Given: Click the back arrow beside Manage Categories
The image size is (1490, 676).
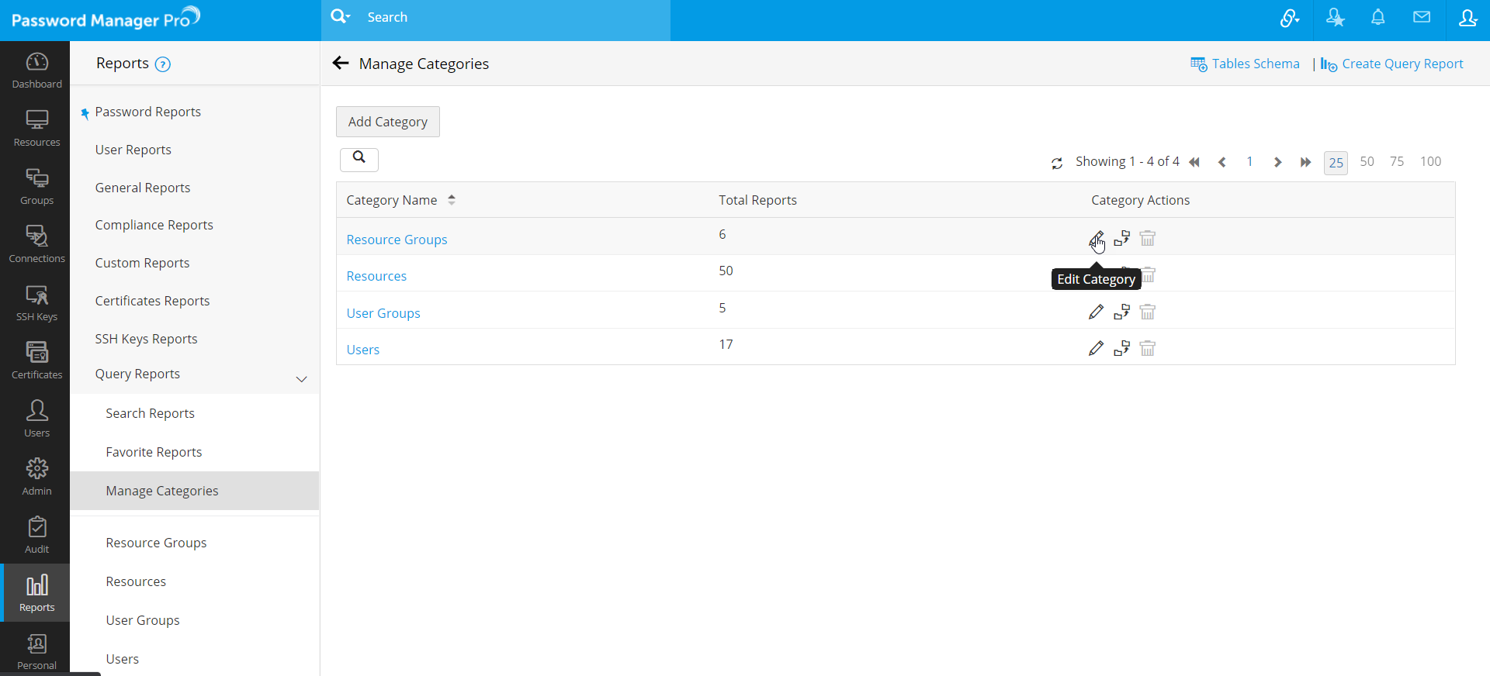Looking at the screenshot, I should [341, 64].
